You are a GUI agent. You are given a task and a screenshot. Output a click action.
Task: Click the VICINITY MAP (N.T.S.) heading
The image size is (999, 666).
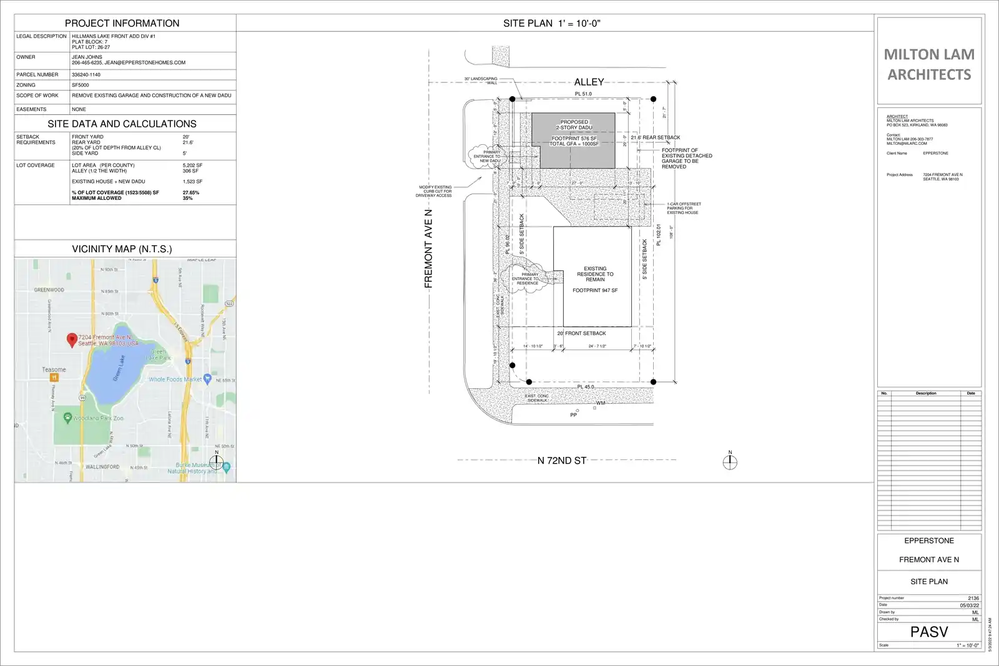coord(122,249)
